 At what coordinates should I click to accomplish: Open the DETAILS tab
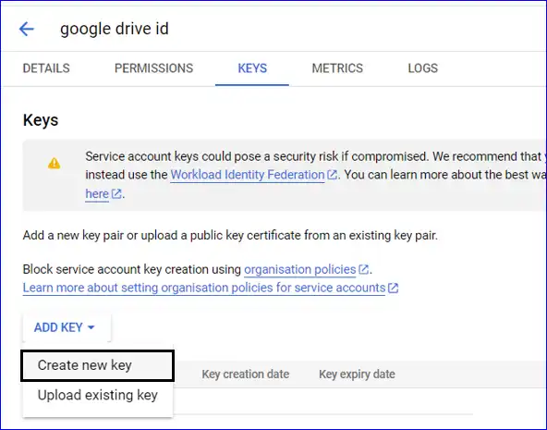point(46,68)
